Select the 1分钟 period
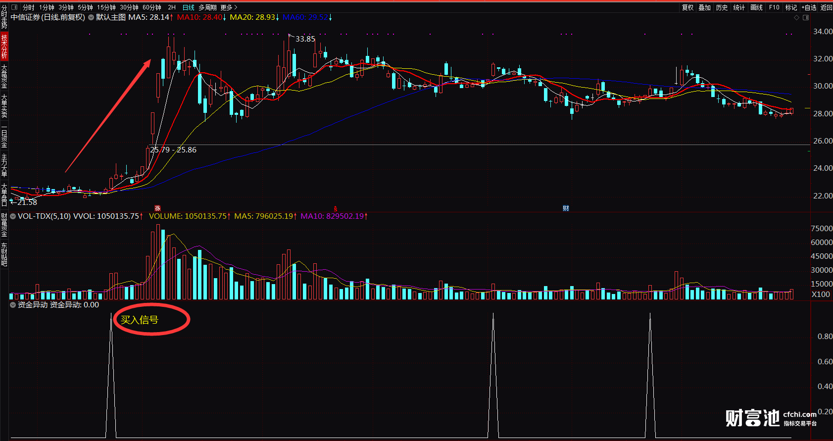The width and height of the screenshot is (833, 441). tap(47, 7)
